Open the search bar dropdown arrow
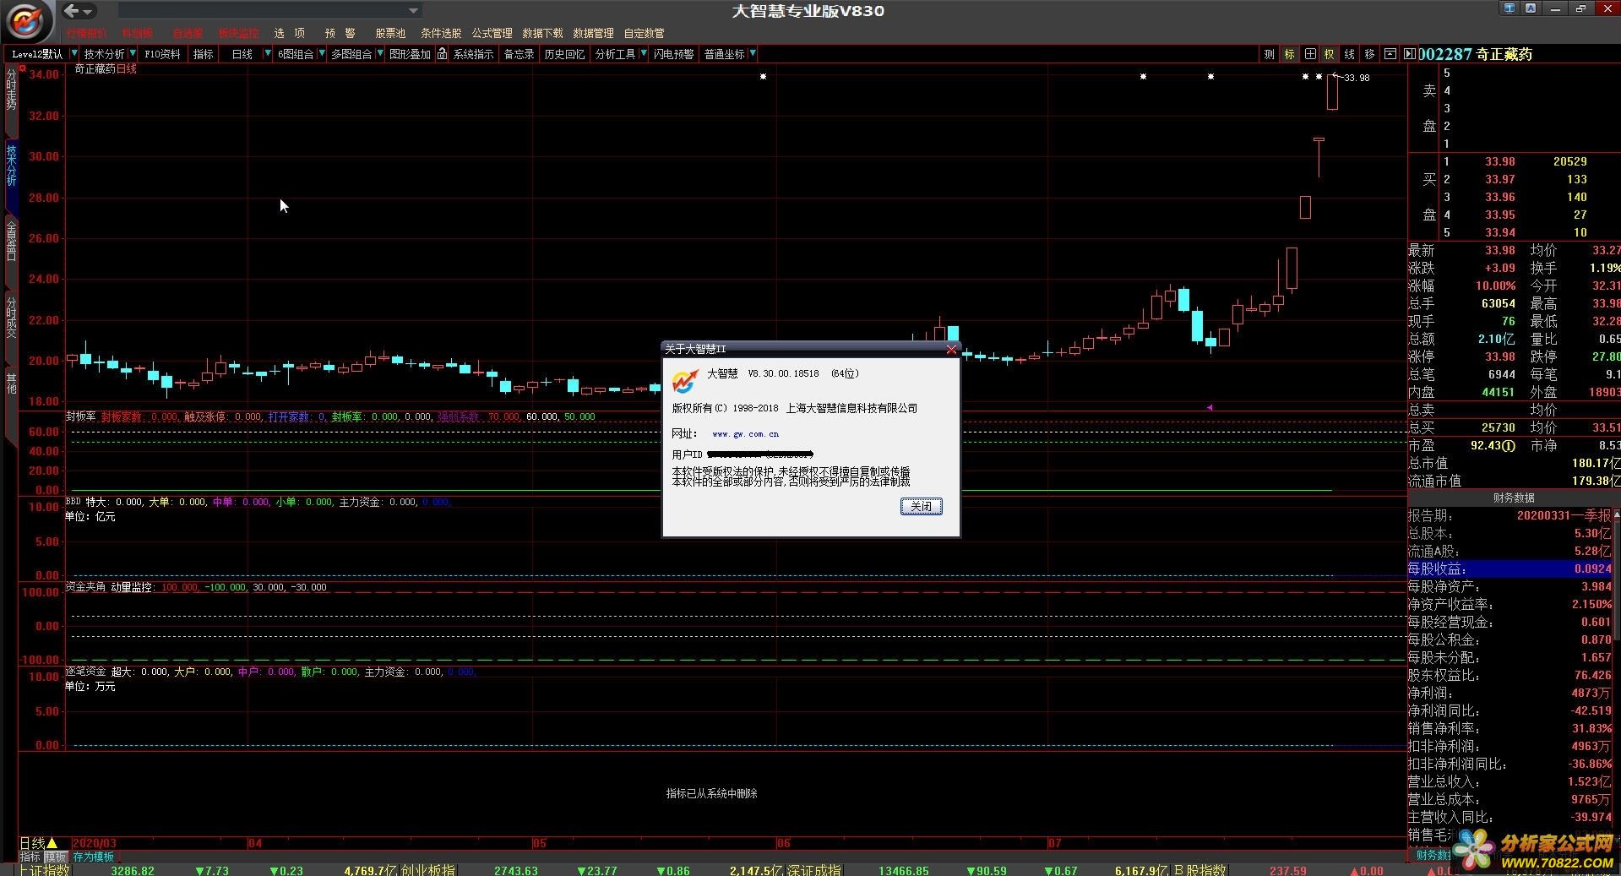The width and height of the screenshot is (1621, 876). 413,11
